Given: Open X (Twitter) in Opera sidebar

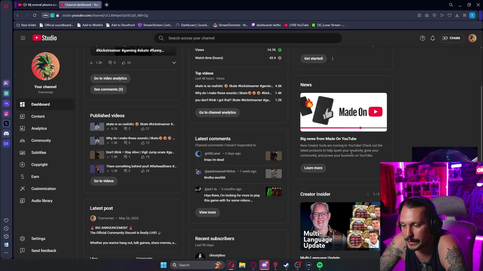Looking at the screenshot, I should 6,123.
